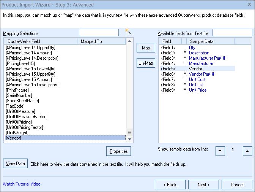Viewport: 255px width, 192px height.
Task: Increase the sample data line number
Action: coord(247,151)
